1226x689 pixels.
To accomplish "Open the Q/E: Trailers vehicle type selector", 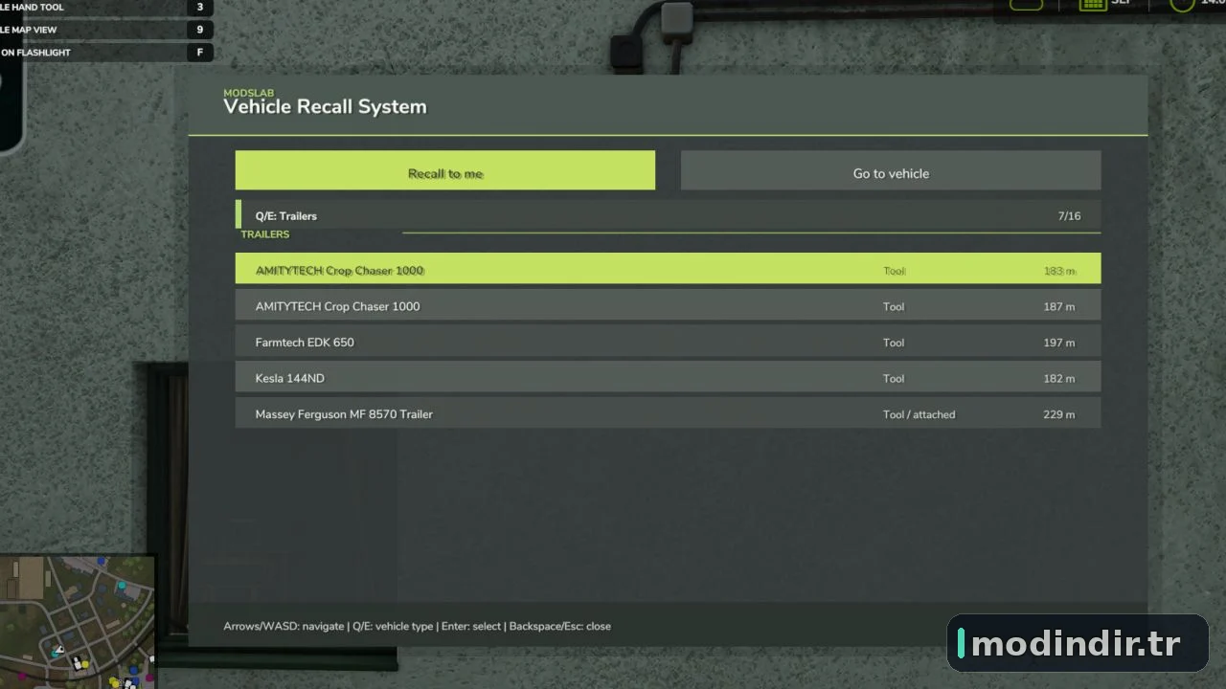I will tap(668, 215).
